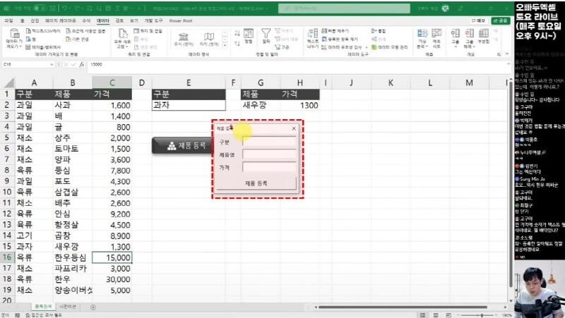Viewport: 565px width, 318px height.
Task: Click Remove Duplicates (중복된 항목 제거)
Action: point(340,39)
